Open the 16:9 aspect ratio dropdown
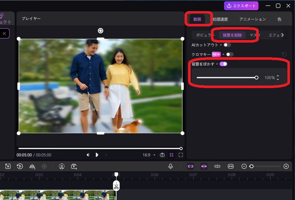The width and height of the screenshot is (295, 200). (x=149, y=155)
